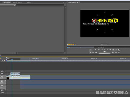Click the Go to Out Point icon

tap(93, 52)
